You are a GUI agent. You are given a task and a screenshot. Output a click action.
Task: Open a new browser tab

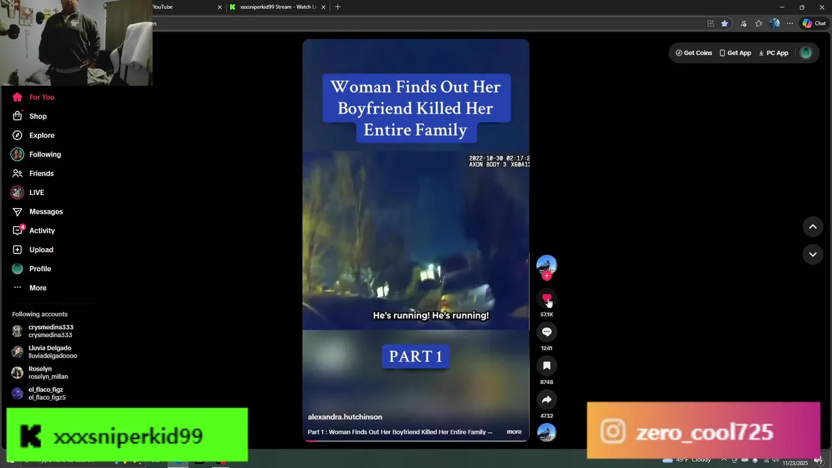[x=337, y=7]
